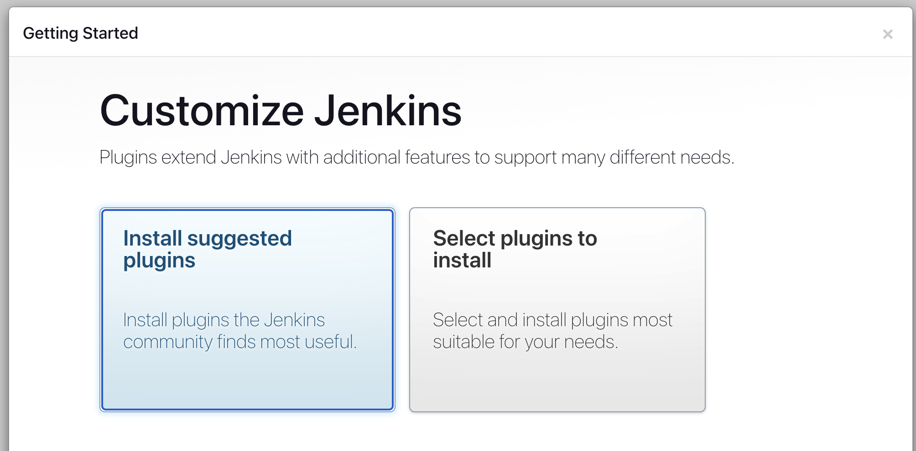Click the 'Getting Started' dialog title
Screen dimensions: 916x451
[x=80, y=33]
